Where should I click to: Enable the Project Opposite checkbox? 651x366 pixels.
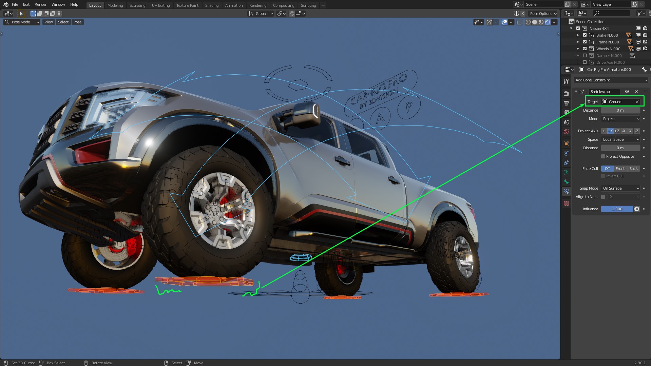(x=603, y=156)
